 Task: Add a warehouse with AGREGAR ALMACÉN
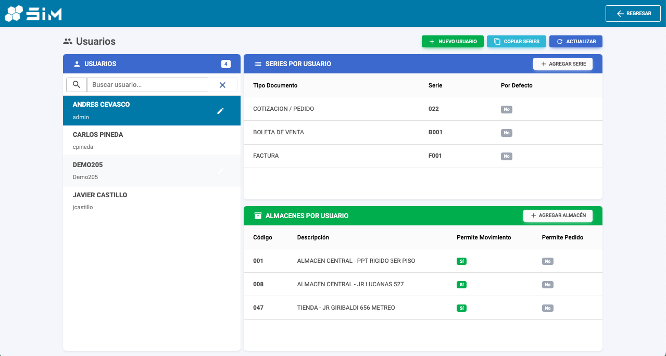[x=558, y=215]
